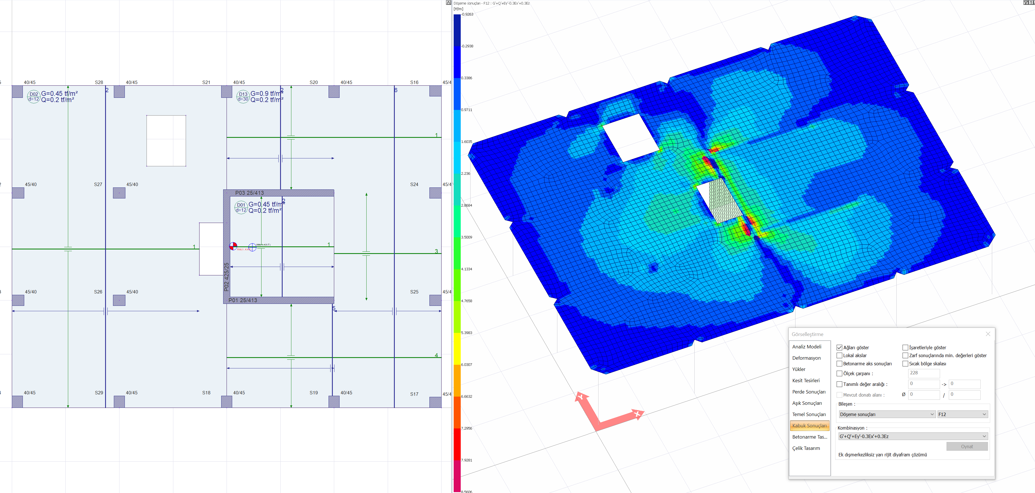Click the blue rigidity center symbol in plan
The width and height of the screenshot is (1035, 493).
253,247
